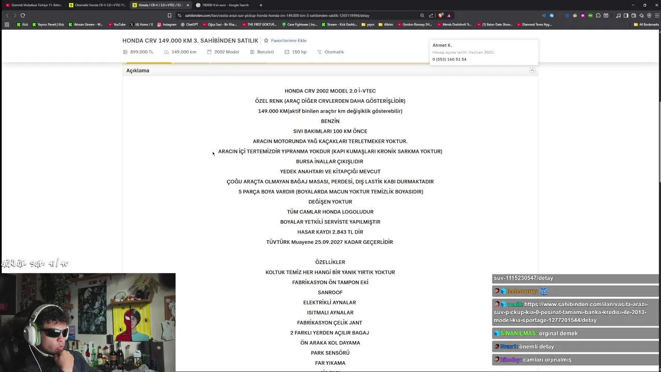This screenshot has width=661, height=372.
Task: Click the seller name Ahmet K.
Action: (x=442, y=45)
